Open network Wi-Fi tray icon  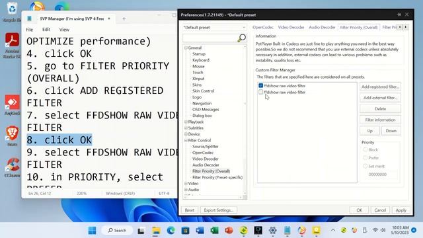pos(375,230)
